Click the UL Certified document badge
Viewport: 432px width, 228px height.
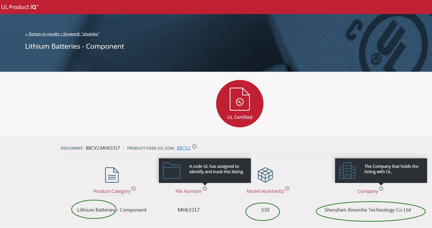click(x=240, y=104)
